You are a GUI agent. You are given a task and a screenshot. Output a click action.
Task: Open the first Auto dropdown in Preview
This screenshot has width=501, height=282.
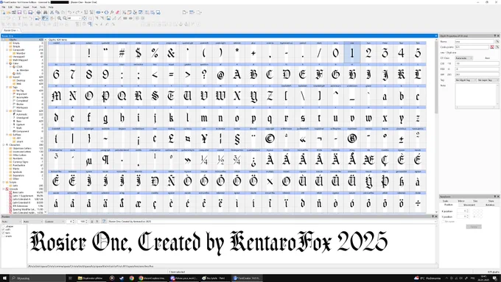[x=11, y=222]
